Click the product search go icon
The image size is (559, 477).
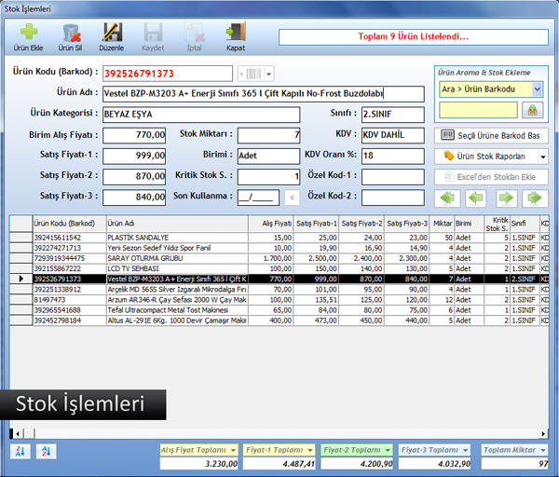coord(532,110)
